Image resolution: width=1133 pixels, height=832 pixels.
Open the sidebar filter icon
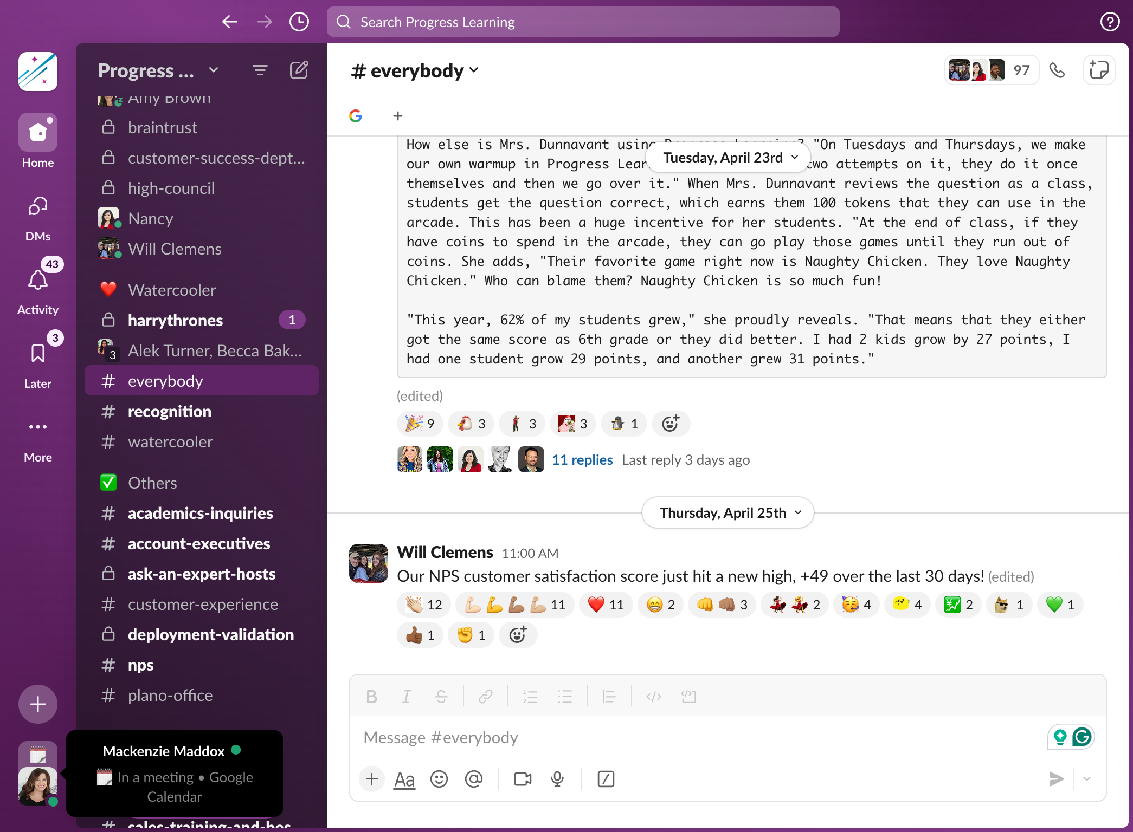[260, 70]
